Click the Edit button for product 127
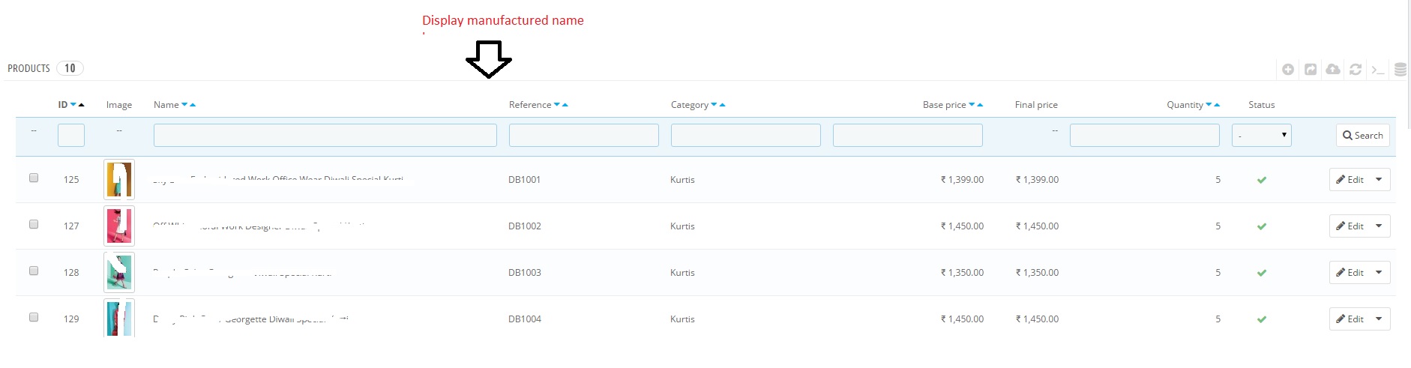Viewport: 1411px width, 368px height. point(1350,226)
